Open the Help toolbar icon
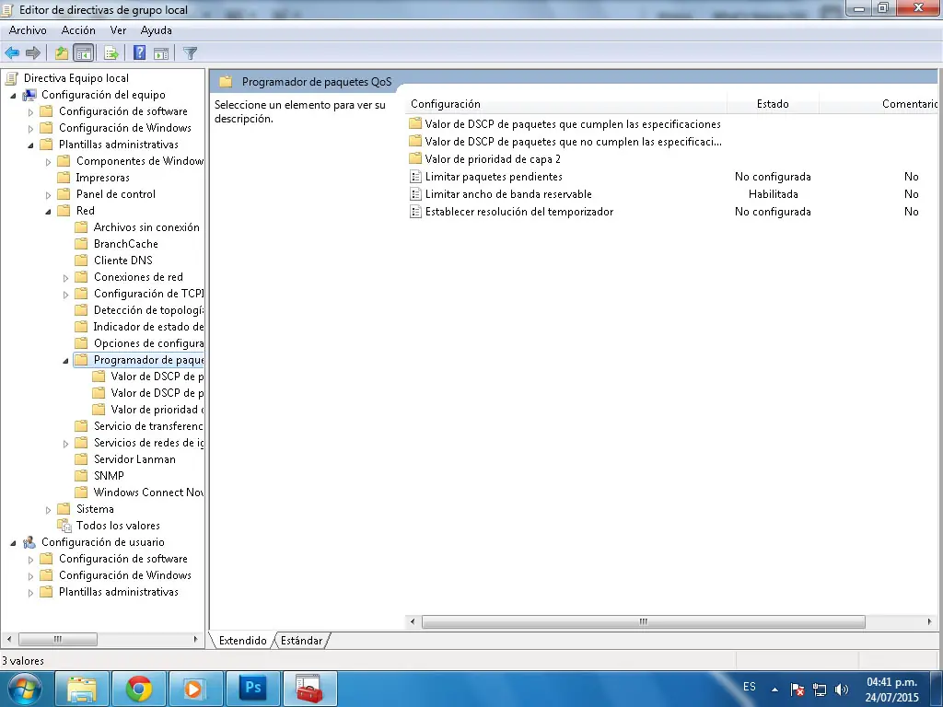 140,52
